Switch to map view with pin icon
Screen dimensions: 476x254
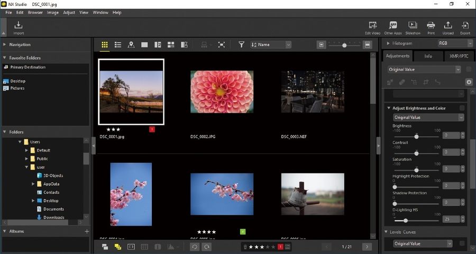point(131,45)
